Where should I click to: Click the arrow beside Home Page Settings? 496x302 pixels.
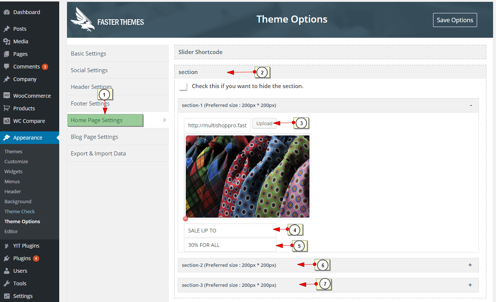165,120
